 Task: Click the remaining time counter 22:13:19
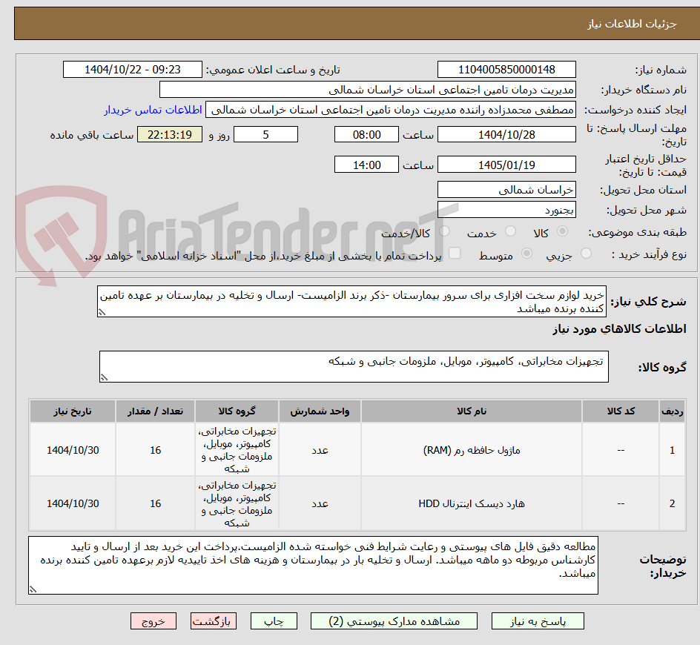coord(169,134)
